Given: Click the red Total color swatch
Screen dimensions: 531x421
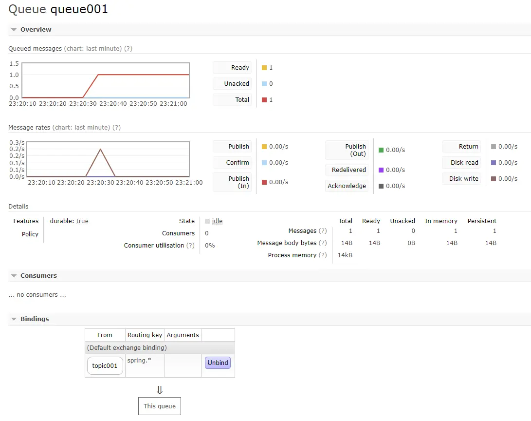Looking at the screenshot, I should point(264,100).
